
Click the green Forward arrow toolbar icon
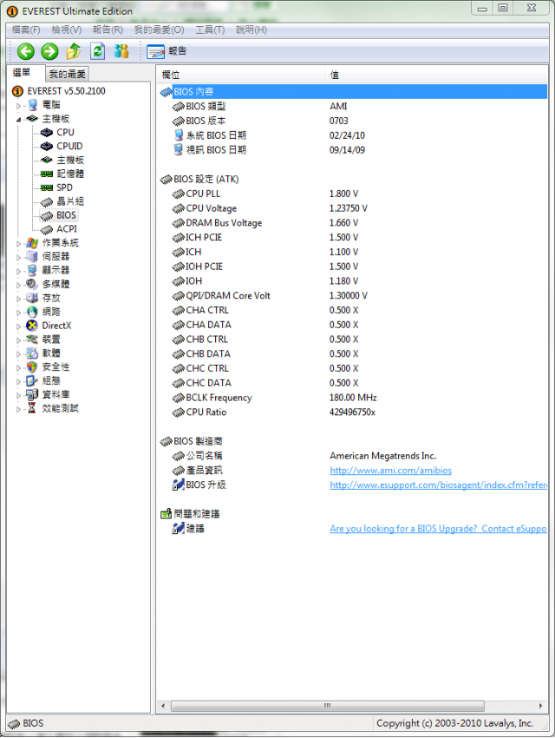click(49, 51)
